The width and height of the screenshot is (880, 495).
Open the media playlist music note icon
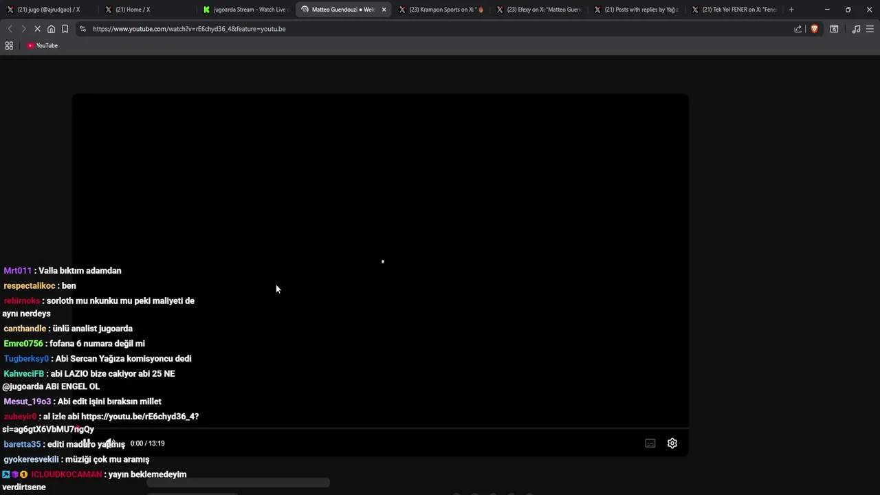[856, 29]
